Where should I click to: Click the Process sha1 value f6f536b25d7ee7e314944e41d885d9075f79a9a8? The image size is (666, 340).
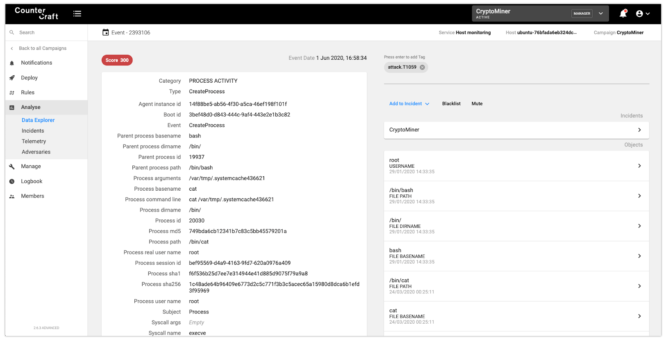pos(248,273)
